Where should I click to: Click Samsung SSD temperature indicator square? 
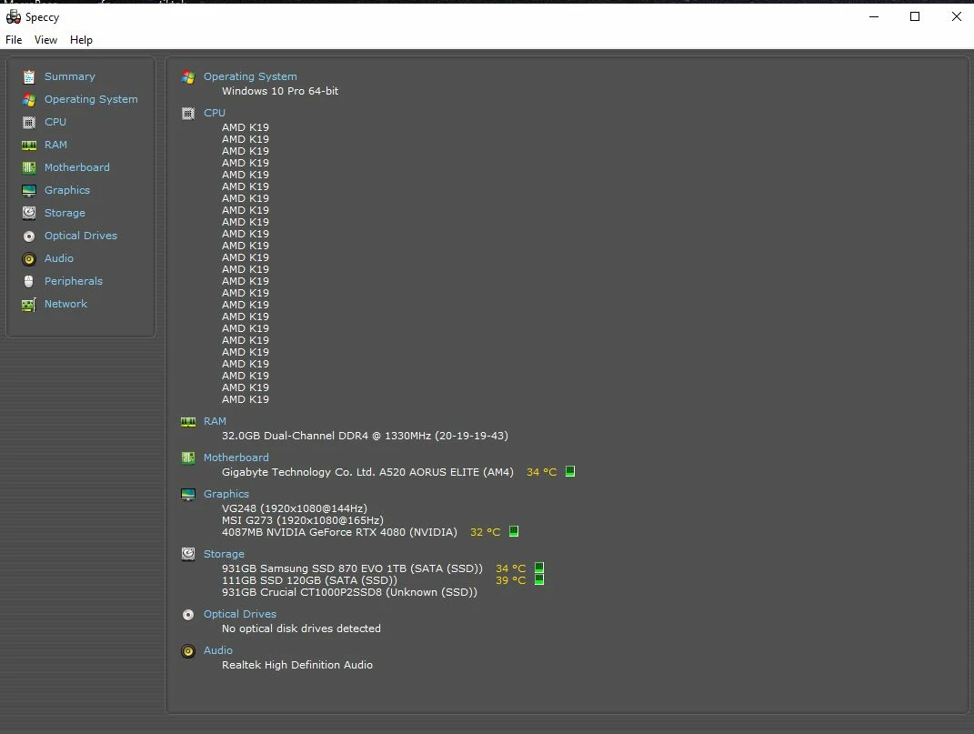coord(539,568)
